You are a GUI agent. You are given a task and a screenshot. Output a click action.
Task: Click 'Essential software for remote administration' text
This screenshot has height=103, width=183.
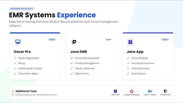point(36,95)
